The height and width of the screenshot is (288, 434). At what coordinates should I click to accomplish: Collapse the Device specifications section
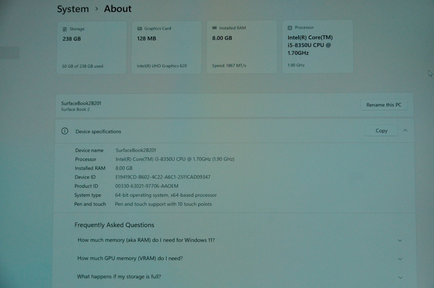pos(405,130)
